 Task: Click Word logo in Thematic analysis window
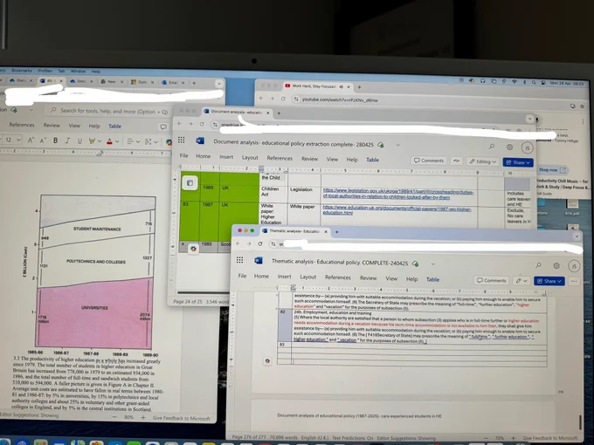point(259,260)
